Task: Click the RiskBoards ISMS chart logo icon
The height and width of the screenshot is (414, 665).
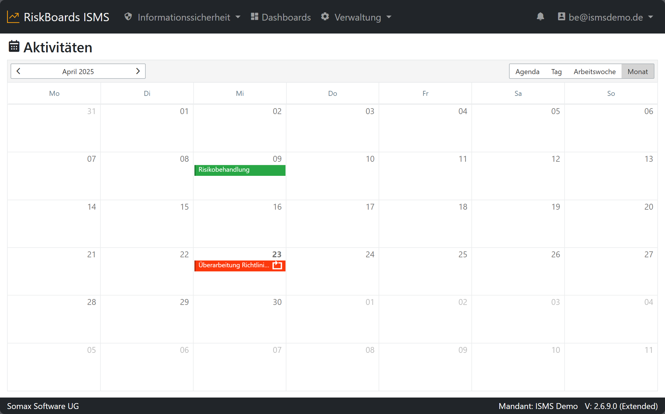Action: [x=13, y=17]
